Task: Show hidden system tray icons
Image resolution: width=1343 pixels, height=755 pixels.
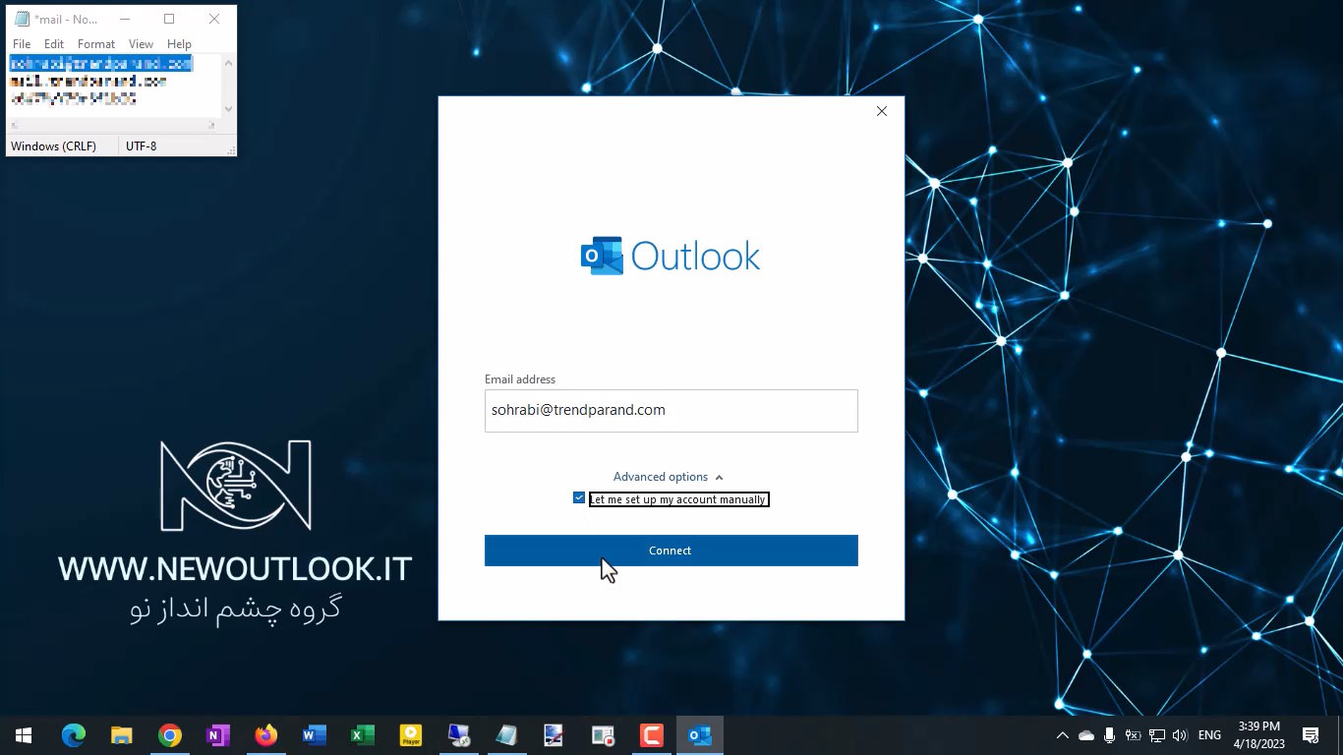Action: point(1062,735)
